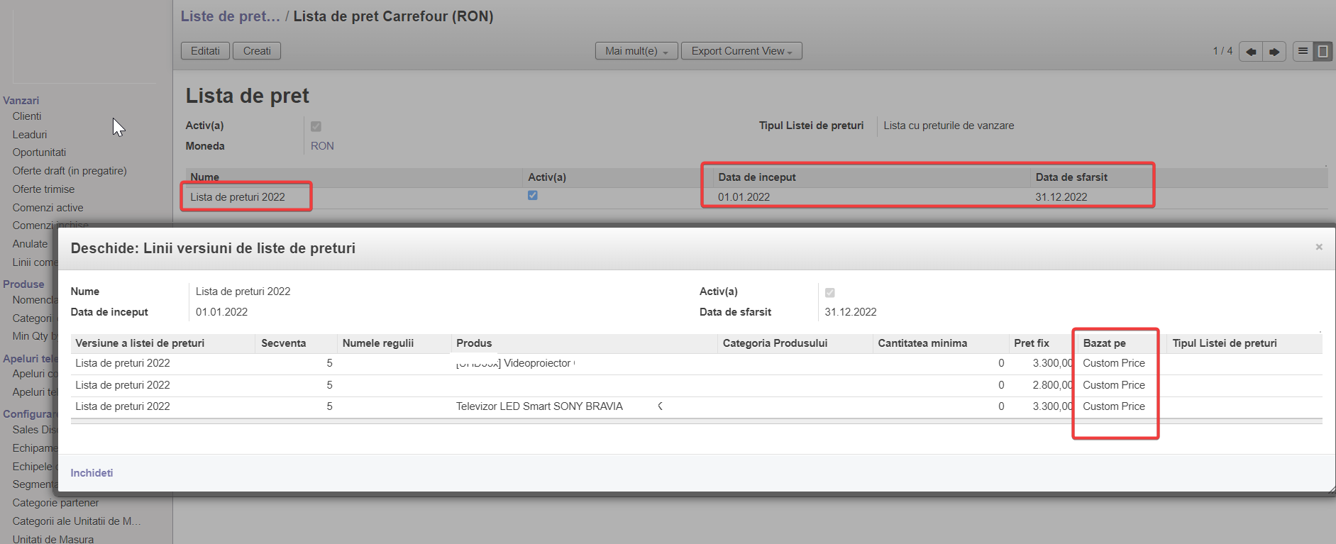
Task: Go to next record arrow
Action: tap(1274, 52)
